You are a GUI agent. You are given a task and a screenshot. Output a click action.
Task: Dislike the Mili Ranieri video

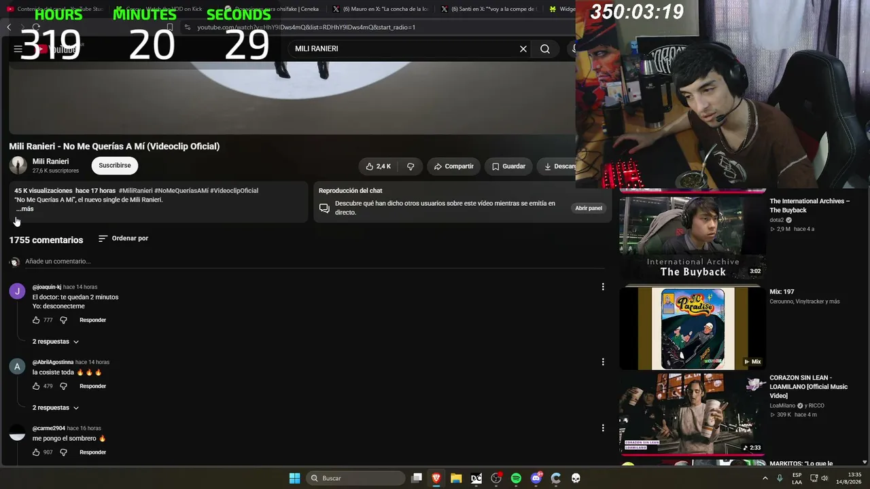(411, 166)
